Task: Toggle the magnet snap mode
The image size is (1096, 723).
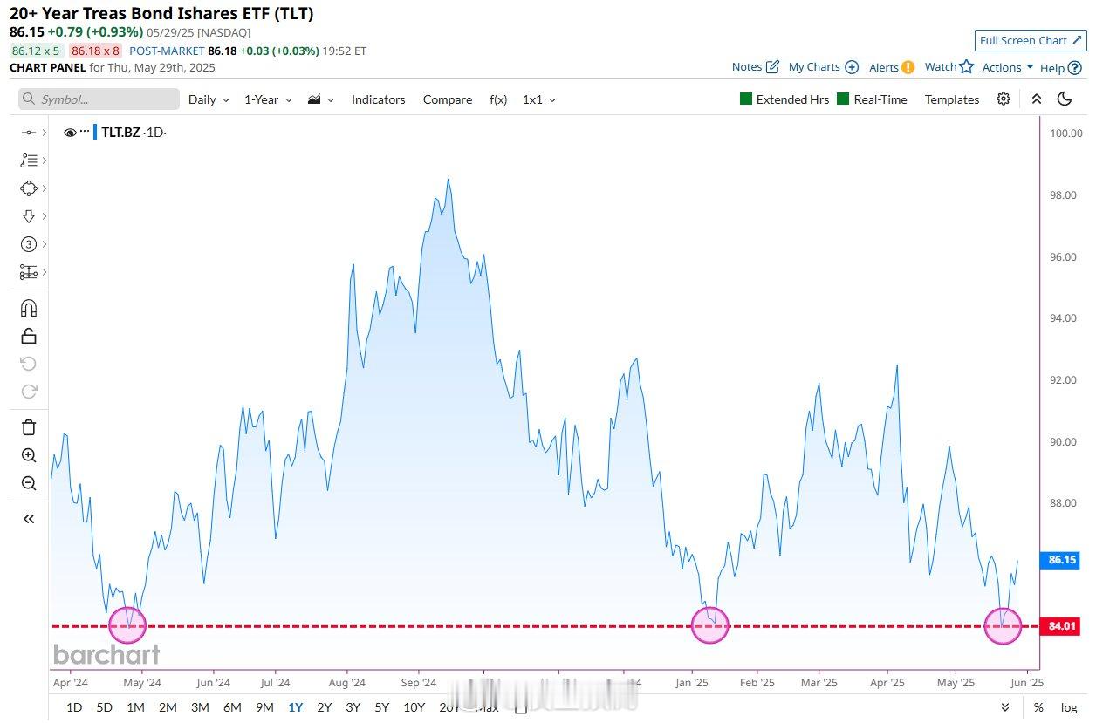Action: coord(29,308)
